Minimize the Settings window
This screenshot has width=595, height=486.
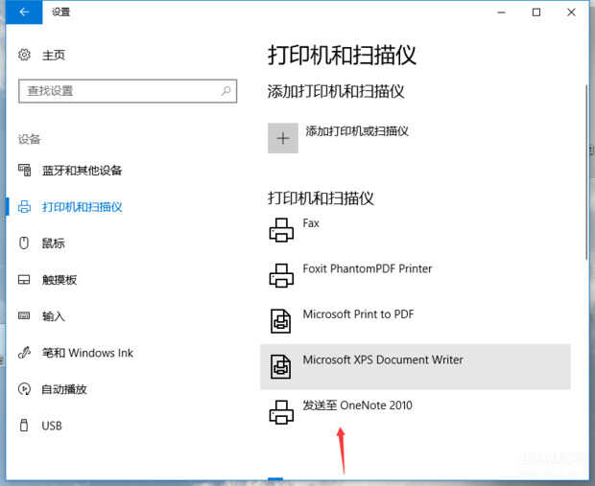[501, 12]
